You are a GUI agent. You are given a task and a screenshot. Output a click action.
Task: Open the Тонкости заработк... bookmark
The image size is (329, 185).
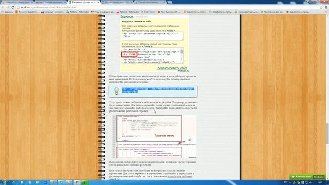click(x=27, y=12)
